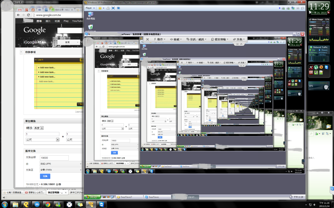
Task: Open the TeamViewer7 folder on the XP taskbar
Action: click(x=129, y=197)
